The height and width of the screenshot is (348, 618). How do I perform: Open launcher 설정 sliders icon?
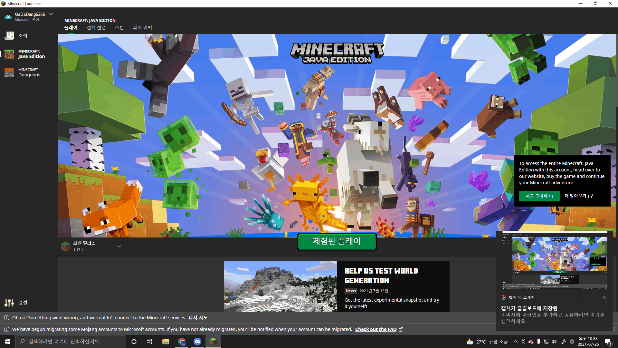point(9,302)
